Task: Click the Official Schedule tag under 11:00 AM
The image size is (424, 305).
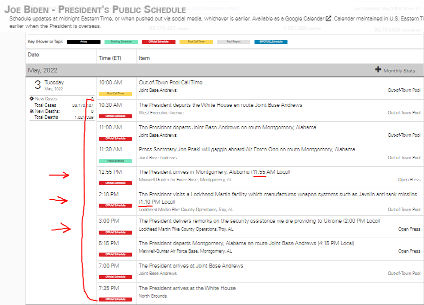Action: [x=115, y=139]
